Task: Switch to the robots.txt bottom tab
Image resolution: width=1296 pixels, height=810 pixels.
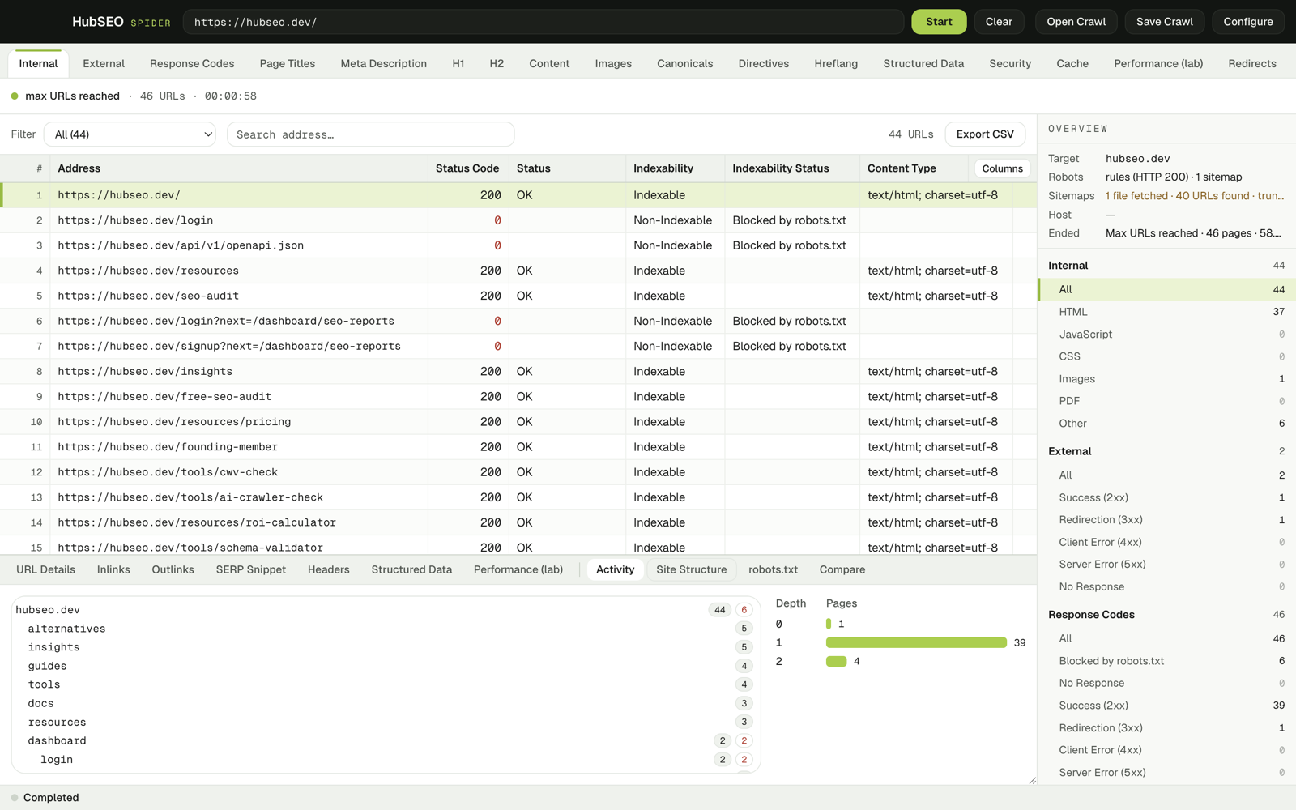Action: (x=773, y=569)
